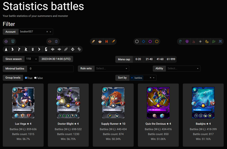Toggle the orange circle-with-line filter icon
This screenshot has height=149, width=227.
(x=50, y=42)
